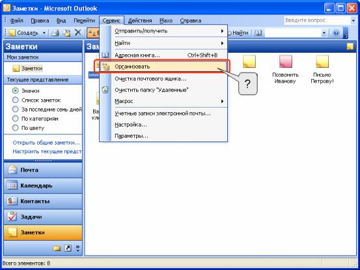Open the Действия menu
This screenshot has width=360, height=270.
[x=140, y=20]
